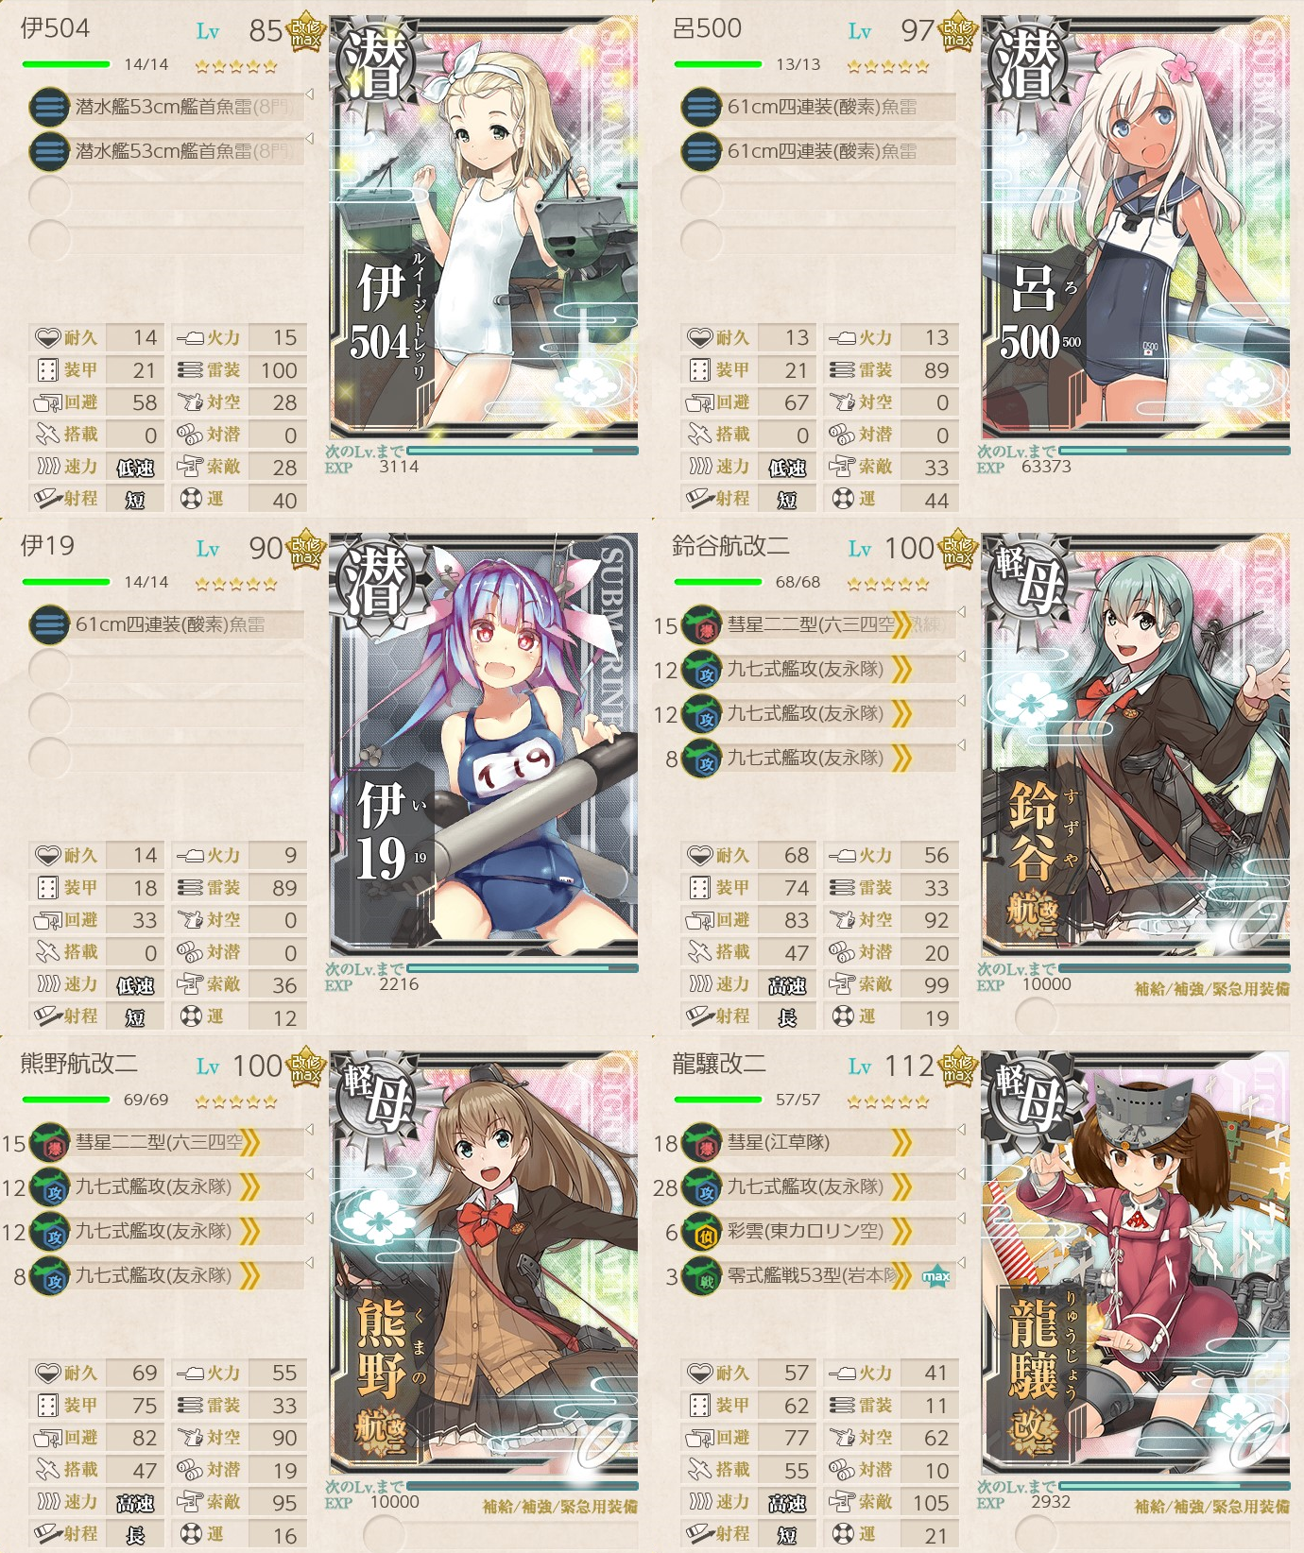Viewport: 1304px width, 1553px height.
Task: Click Ryujo's 彗星(江草隊) dive bomber icon
Action: coord(701,1142)
